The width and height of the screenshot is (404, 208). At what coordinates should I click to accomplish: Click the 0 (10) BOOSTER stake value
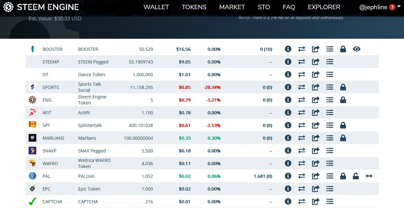point(266,49)
